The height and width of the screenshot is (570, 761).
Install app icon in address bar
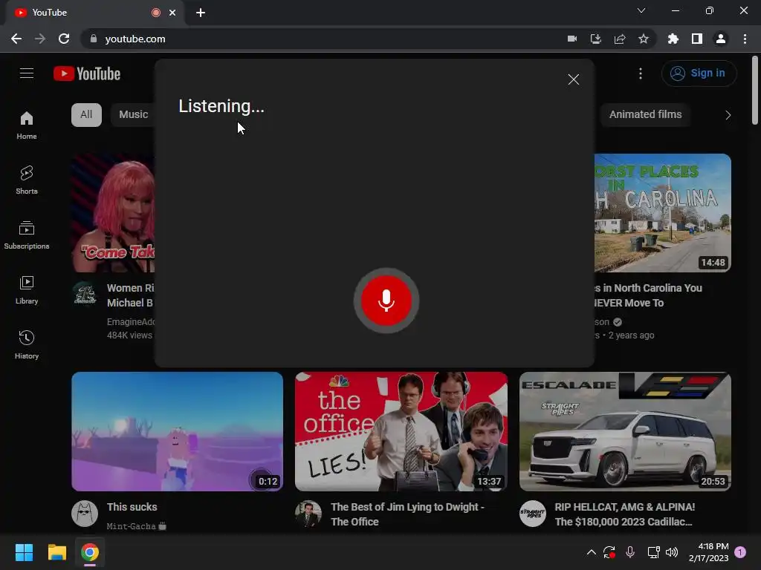(x=596, y=39)
